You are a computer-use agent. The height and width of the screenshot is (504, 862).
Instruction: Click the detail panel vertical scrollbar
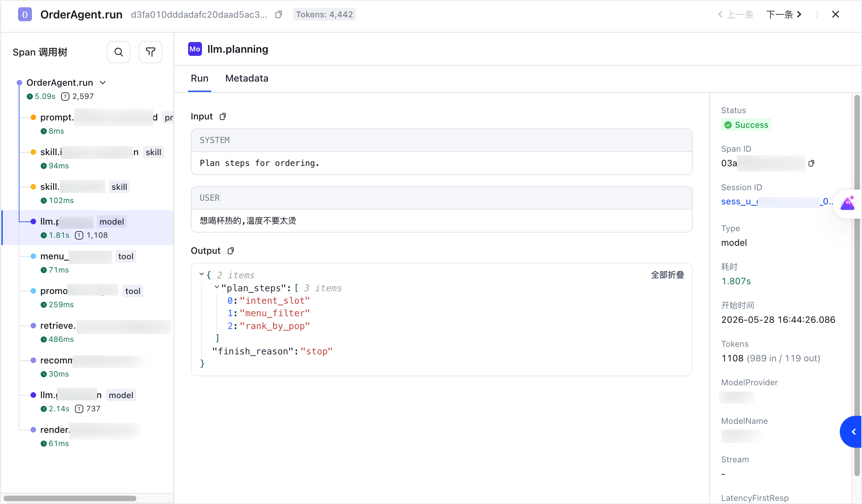point(857,285)
